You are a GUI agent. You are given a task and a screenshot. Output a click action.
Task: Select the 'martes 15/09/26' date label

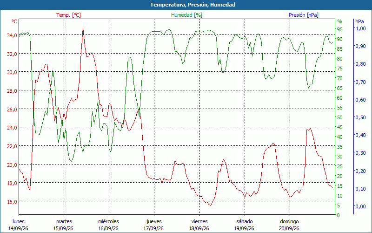pyautogui.click(x=64, y=225)
